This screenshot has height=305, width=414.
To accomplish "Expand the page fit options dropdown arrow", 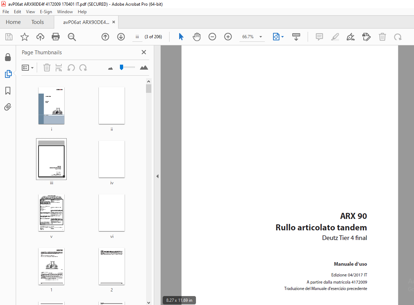I will [x=283, y=37].
